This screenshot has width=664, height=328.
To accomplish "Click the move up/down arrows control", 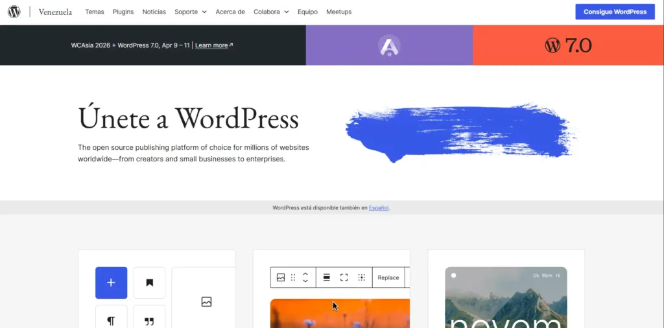I will point(305,277).
